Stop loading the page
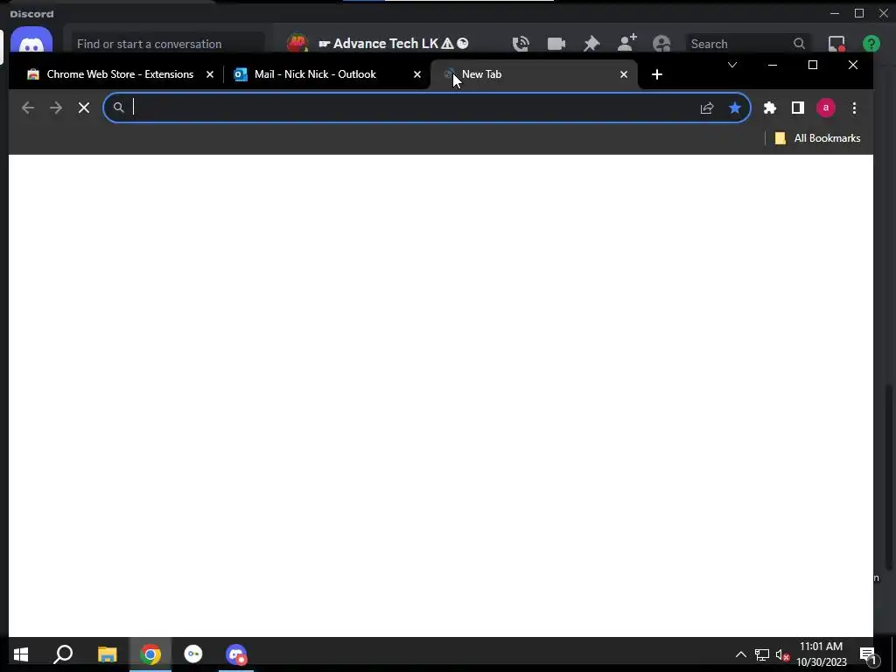Viewport: 896px width, 672px height. tap(84, 108)
